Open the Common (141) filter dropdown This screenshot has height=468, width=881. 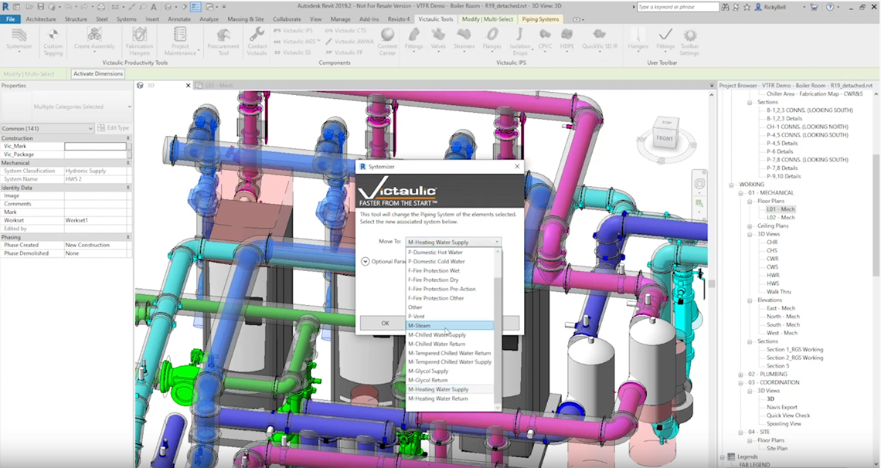point(47,128)
